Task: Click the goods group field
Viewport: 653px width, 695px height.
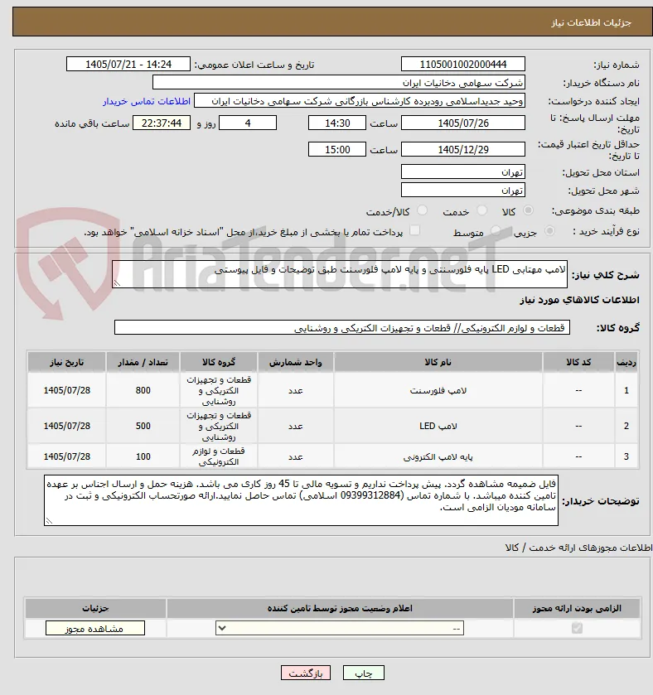Action: [x=341, y=327]
